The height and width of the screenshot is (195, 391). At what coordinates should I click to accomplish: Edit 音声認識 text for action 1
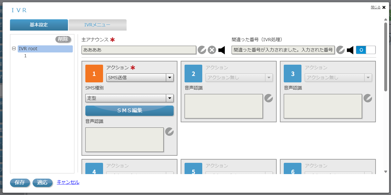pyautogui.click(x=169, y=132)
